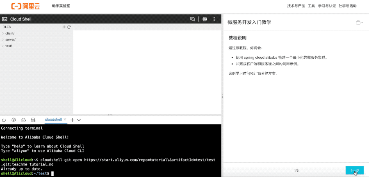This screenshot has width=369, height=177.
Task: Click the cloud upload/download icon
Action: pyautogui.click(x=23, y=120)
